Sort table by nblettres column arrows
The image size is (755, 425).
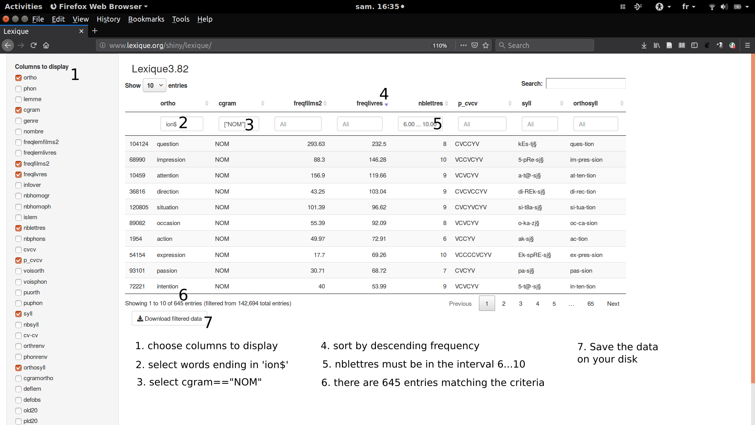[x=447, y=103]
